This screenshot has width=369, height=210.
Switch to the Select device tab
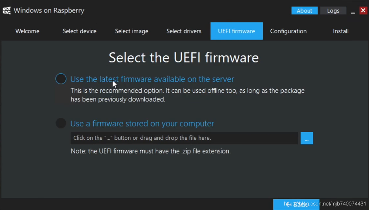[79, 31]
